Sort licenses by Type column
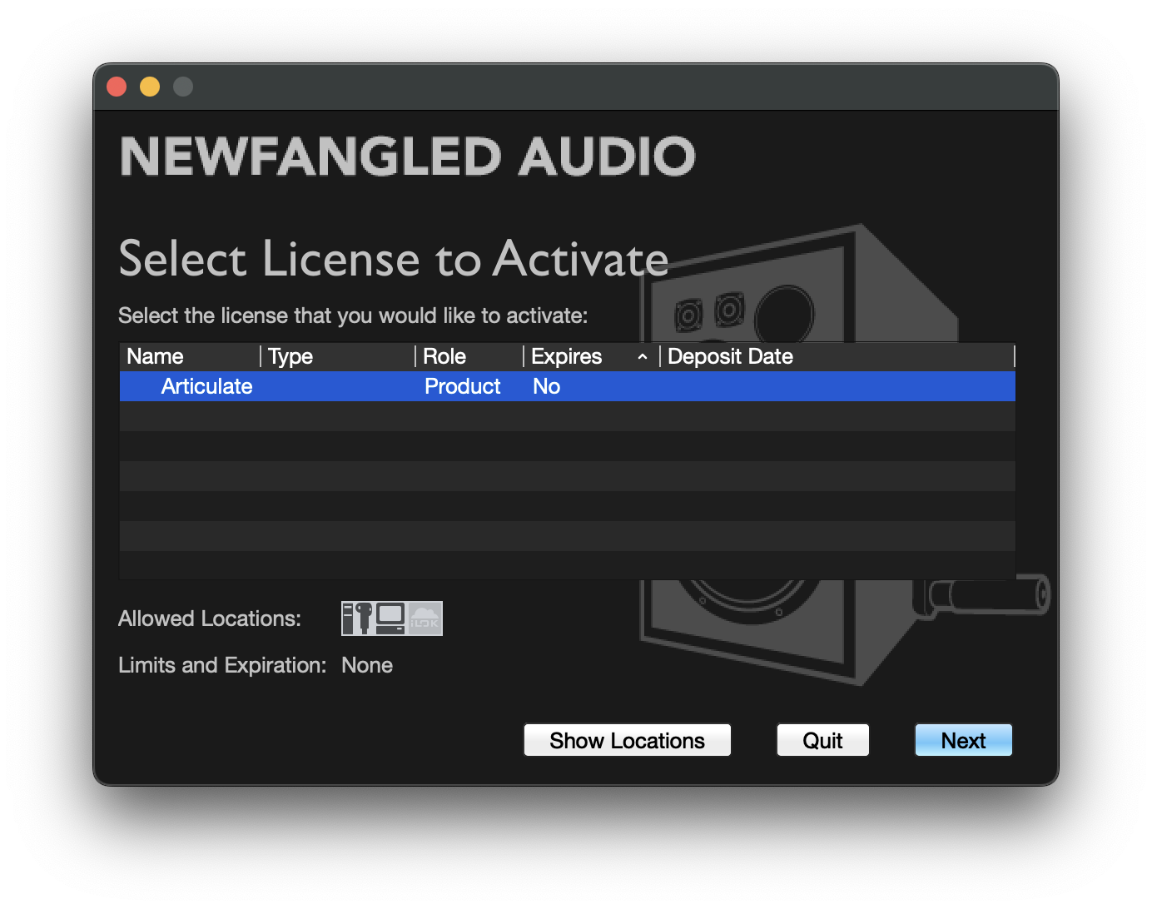 click(x=290, y=357)
